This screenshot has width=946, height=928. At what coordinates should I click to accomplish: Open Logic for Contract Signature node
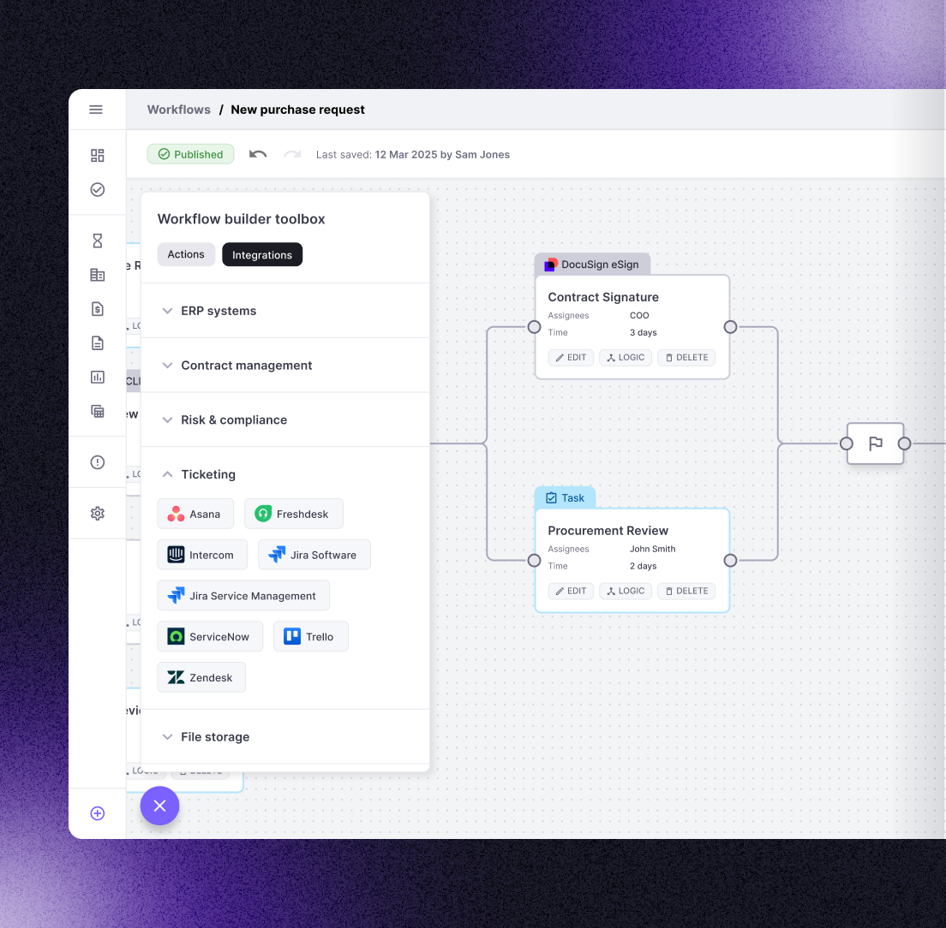(626, 357)
